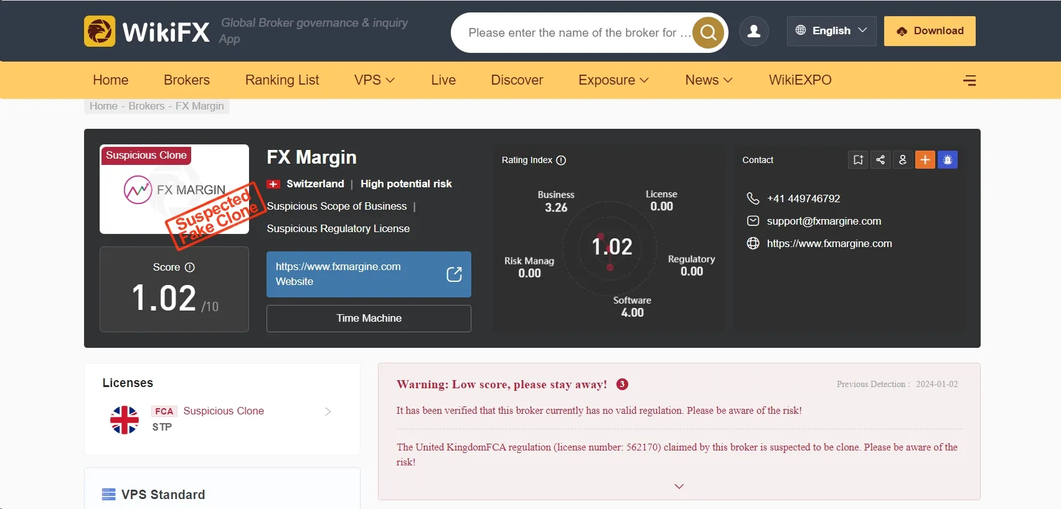
Task: Open the user account profile icon
Action: click(754, 31)
